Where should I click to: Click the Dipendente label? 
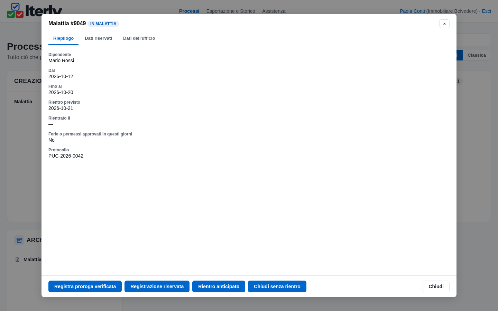tap(60, 55)
